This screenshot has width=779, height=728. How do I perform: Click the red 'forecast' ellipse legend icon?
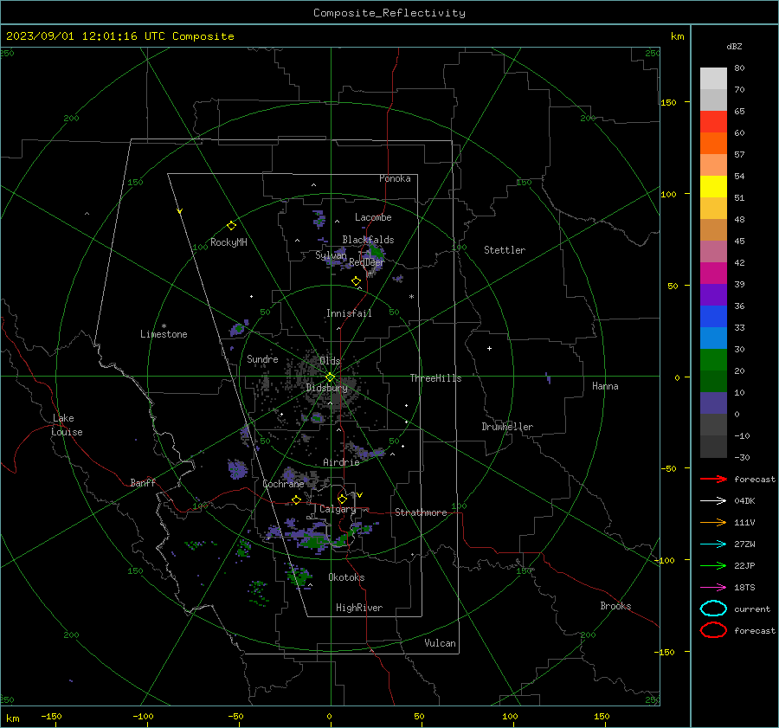tap(713, 630)
